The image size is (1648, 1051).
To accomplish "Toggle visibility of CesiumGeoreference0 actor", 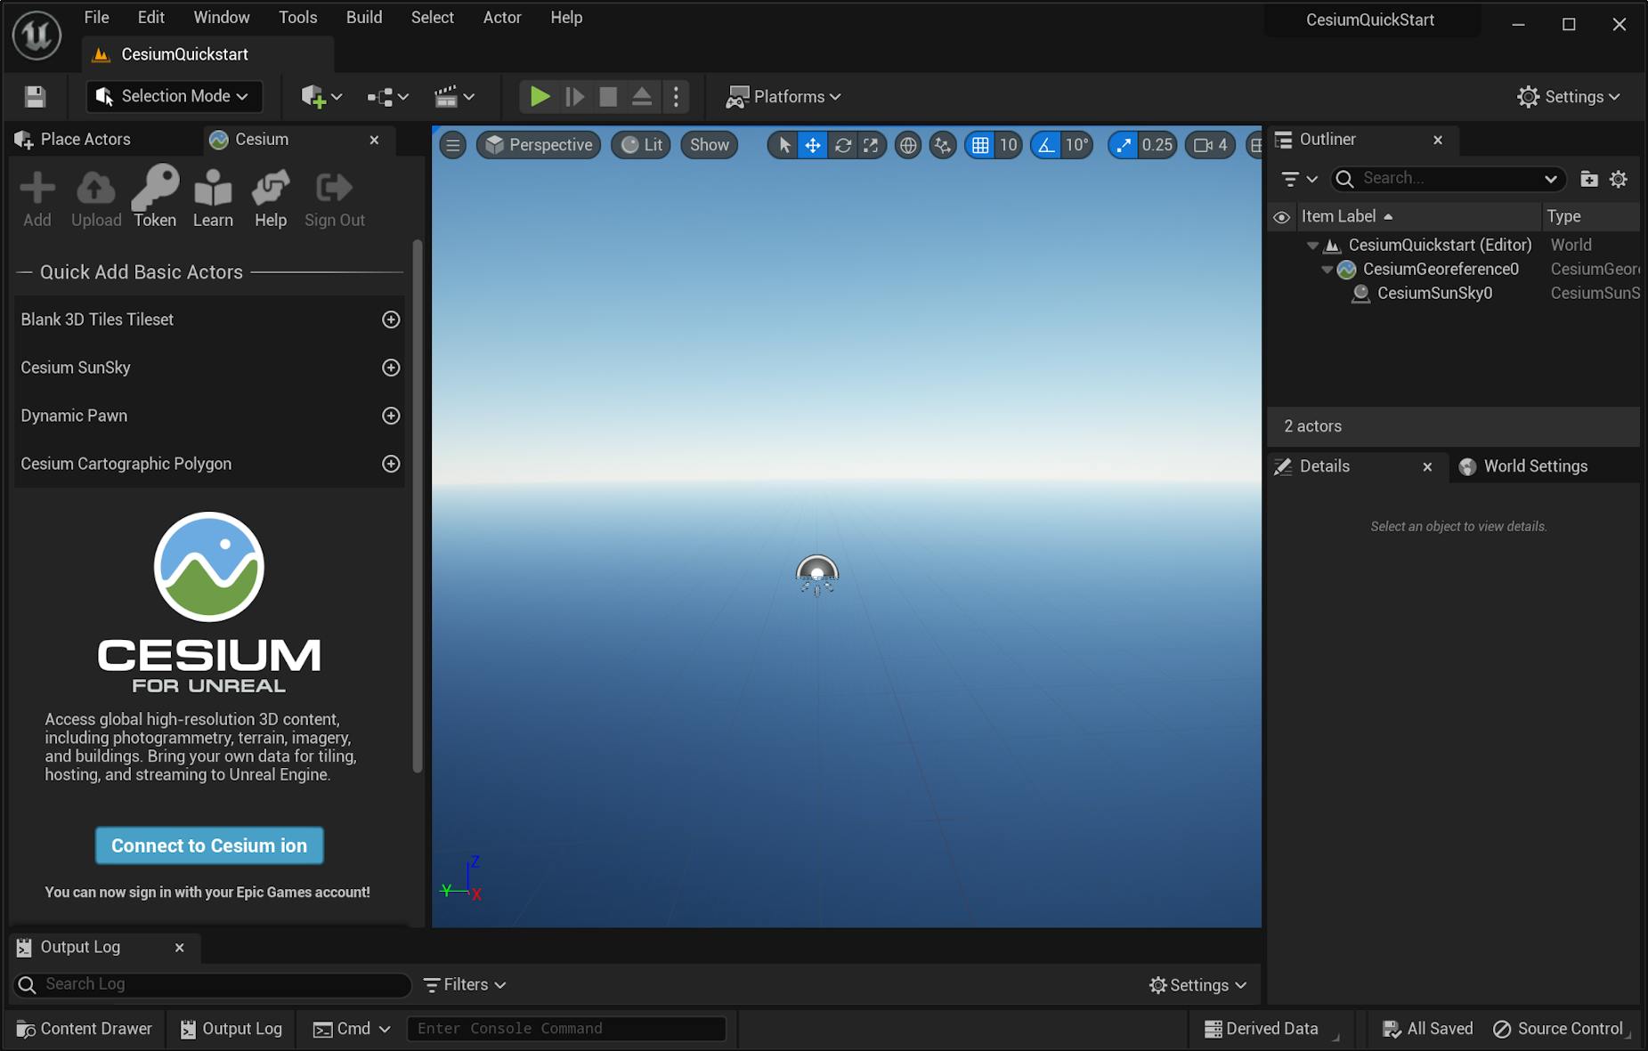I will pos(1282,269).
